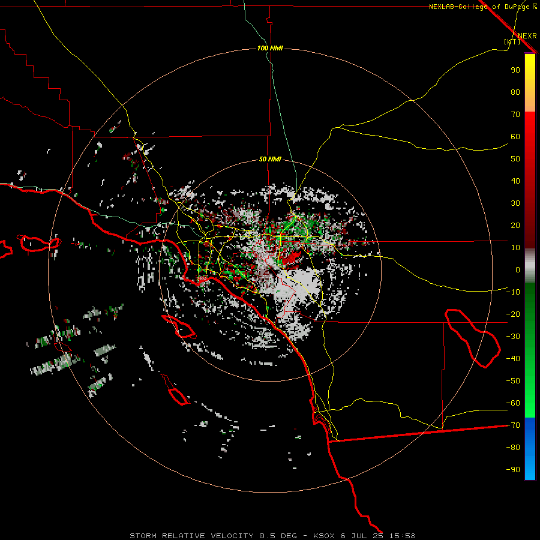Click the 40 value on the velocity scale
The width and height of the screenshot is (540, 540).
515,181
